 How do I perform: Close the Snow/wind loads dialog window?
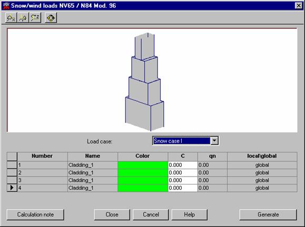[298, 6]
